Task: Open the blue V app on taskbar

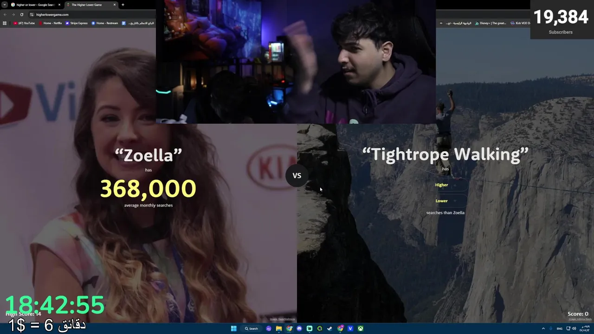Action: pyautogui.click(x=350, y=328)
